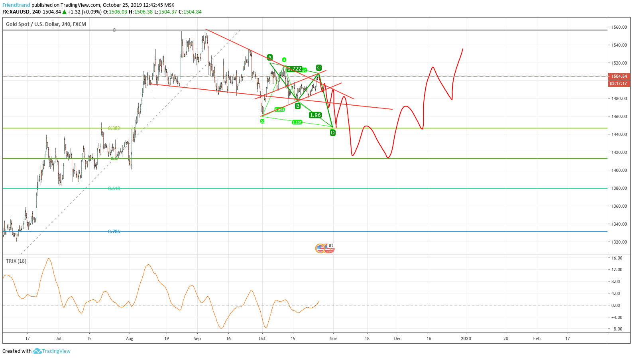Click the Jul label on time axis

59,338
